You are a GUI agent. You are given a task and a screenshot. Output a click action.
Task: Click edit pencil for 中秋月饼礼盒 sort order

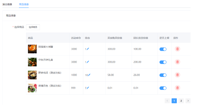(x=88, y=62)
